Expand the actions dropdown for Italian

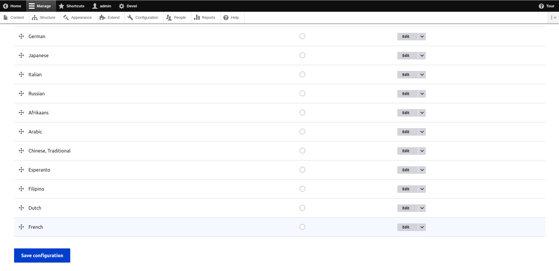(x=422, y=74)
